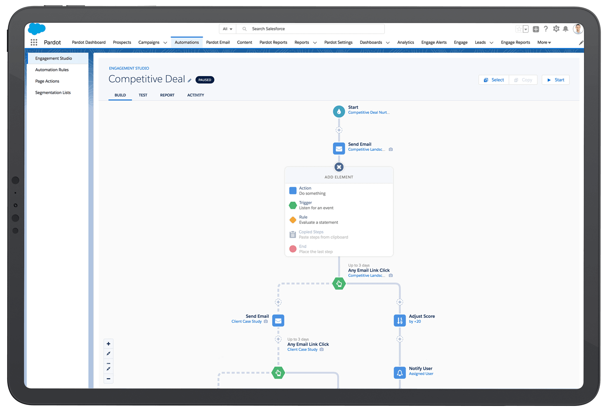Open the Prospects nav tab
The width and height of the screenshot is (606, 412).
122,42
